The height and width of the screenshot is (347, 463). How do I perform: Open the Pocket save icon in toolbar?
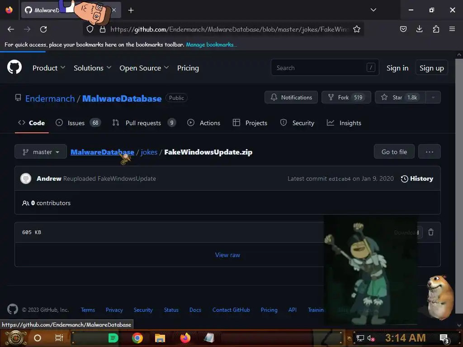click(x=403, y=29)
